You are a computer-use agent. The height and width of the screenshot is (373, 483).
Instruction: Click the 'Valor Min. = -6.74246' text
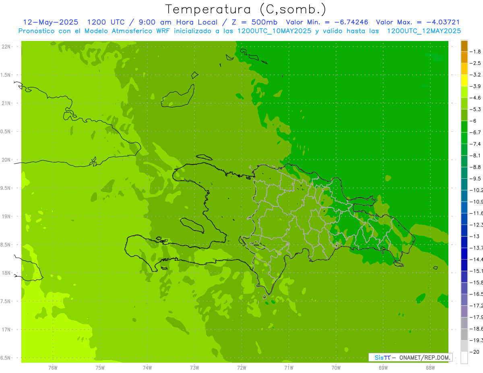click(327, 22)
